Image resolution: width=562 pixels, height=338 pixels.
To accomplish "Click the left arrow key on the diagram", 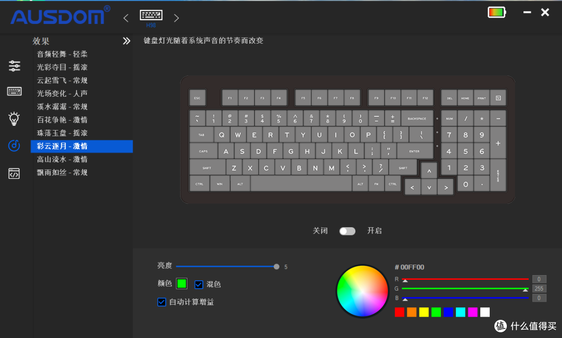I will 413,187.
